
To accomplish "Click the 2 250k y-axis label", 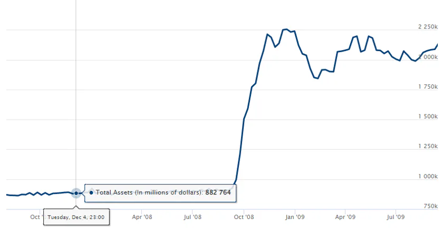I will click(428, 26).
